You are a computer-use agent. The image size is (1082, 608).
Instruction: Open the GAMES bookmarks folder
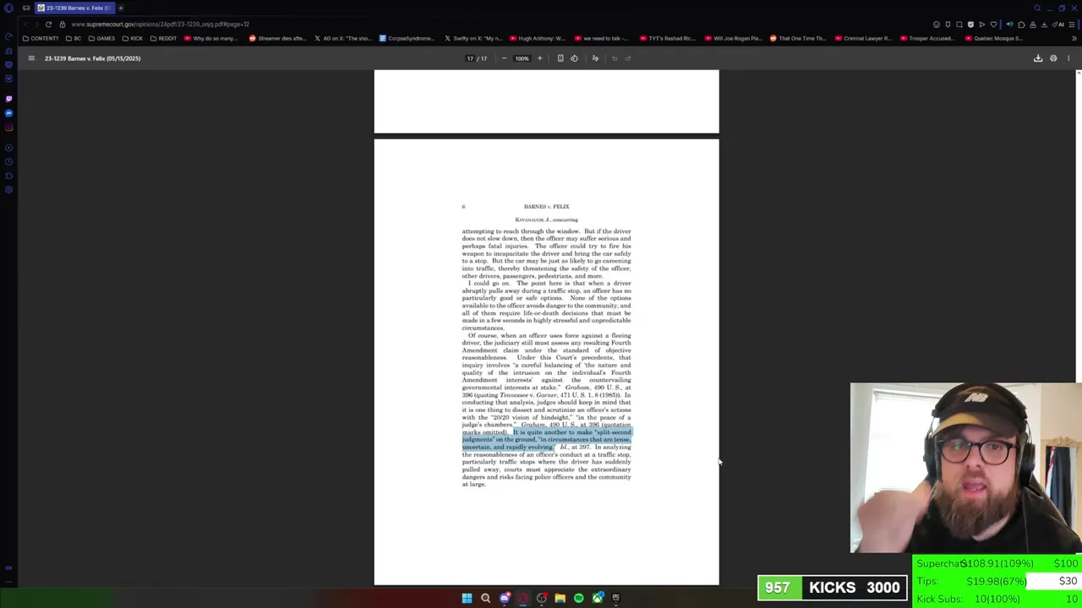tap(101, 38)
